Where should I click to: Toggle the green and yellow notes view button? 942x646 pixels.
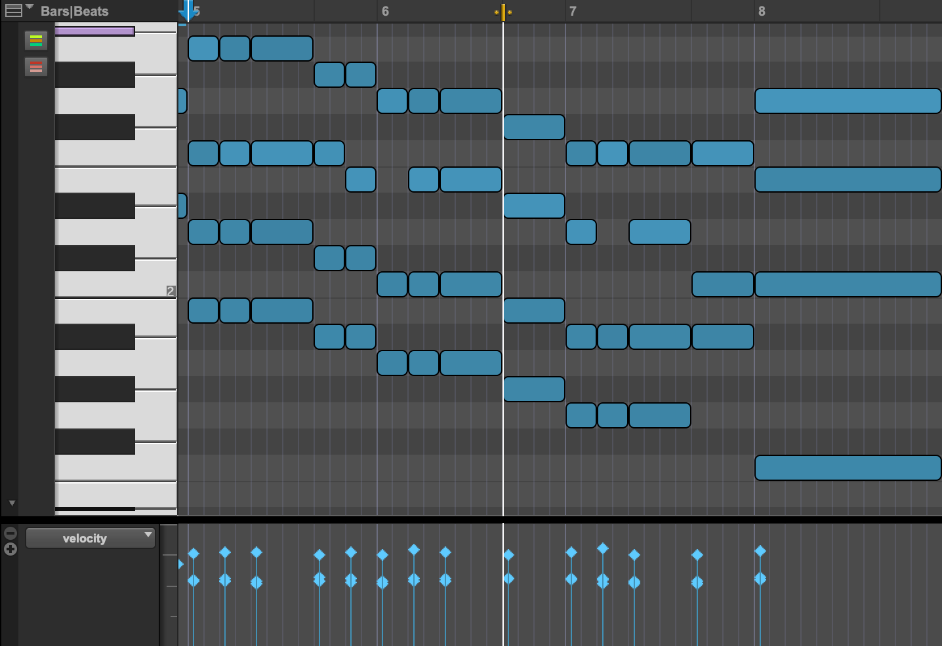pyautogui.click(x=36, y=41)
